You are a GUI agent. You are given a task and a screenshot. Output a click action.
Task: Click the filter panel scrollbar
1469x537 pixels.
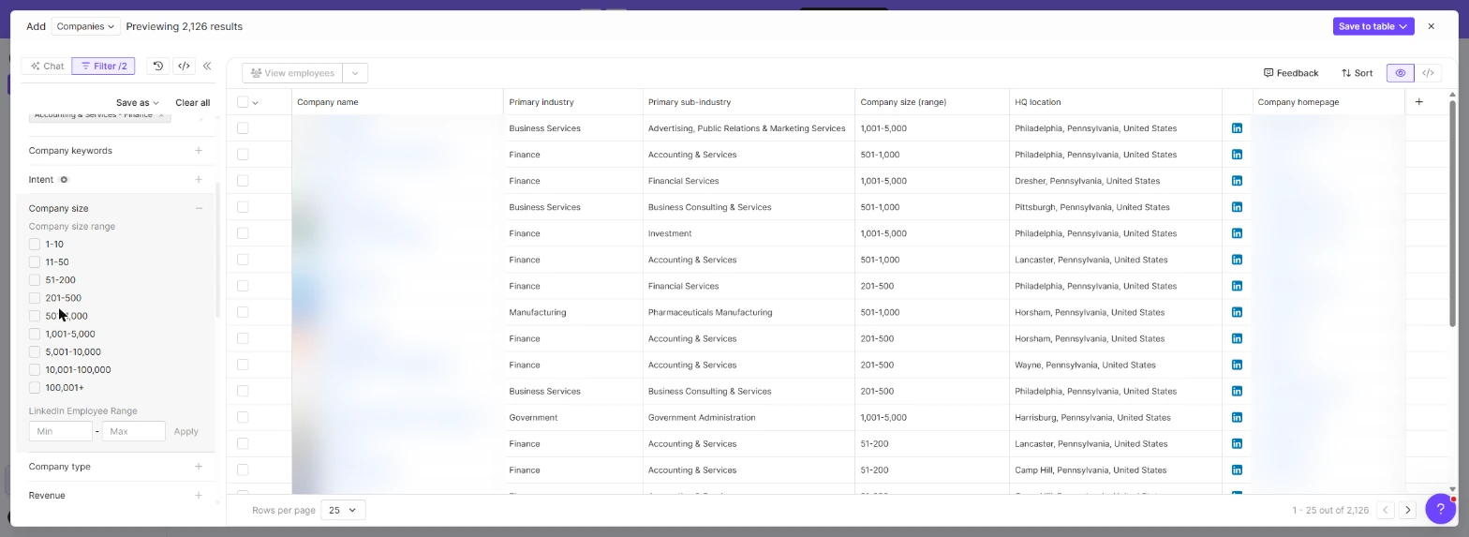(217, 249)
